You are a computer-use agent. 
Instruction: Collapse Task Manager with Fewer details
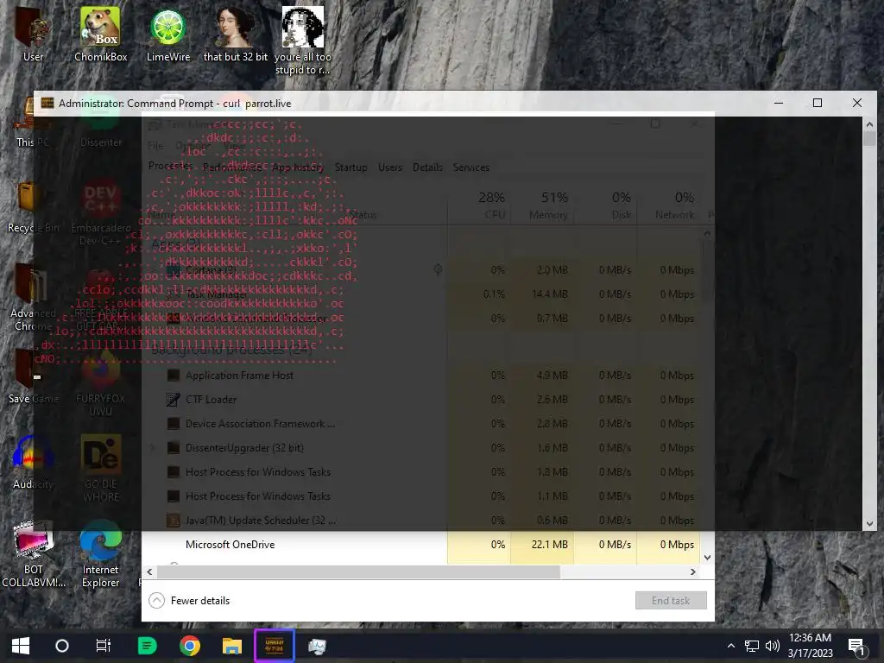pyautogui.click(x=189, y=601)
